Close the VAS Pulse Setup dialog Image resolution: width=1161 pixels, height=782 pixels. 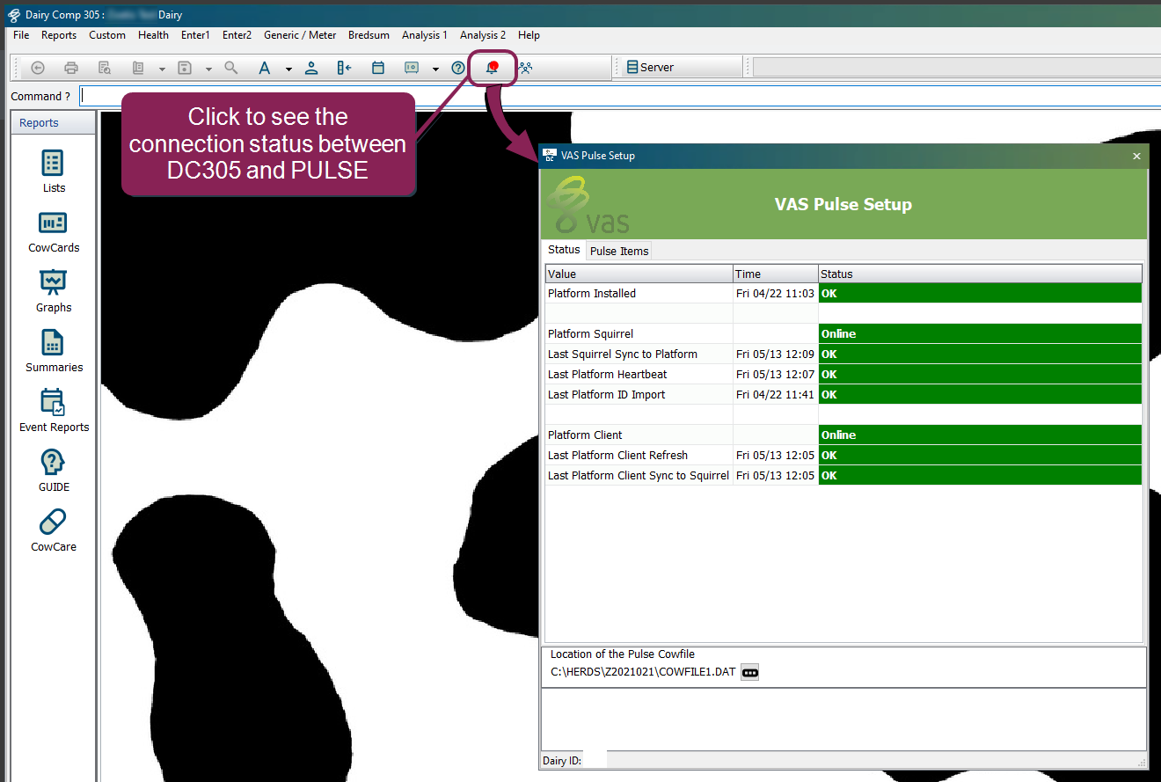[x=1136, y=156]
